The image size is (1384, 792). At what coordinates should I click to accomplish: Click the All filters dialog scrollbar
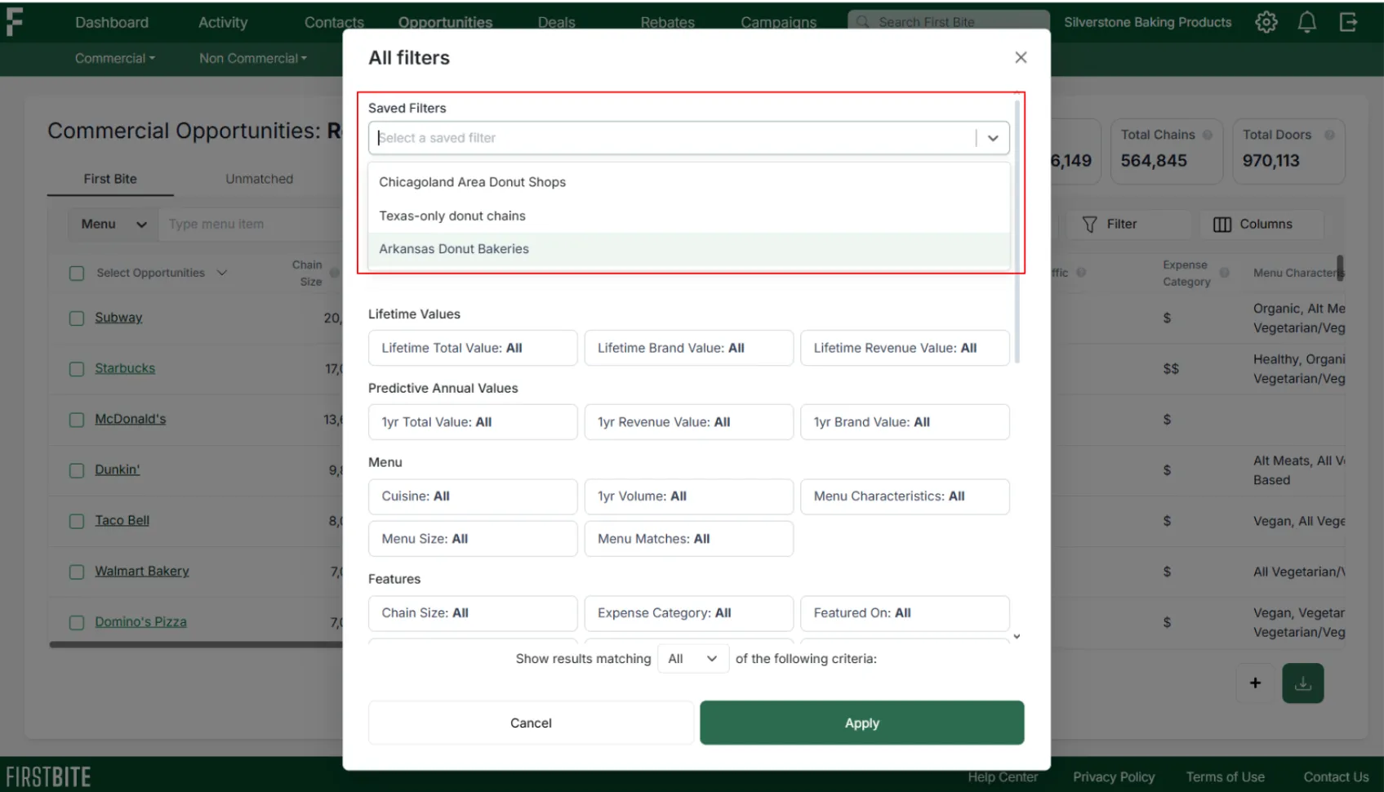1017,231
